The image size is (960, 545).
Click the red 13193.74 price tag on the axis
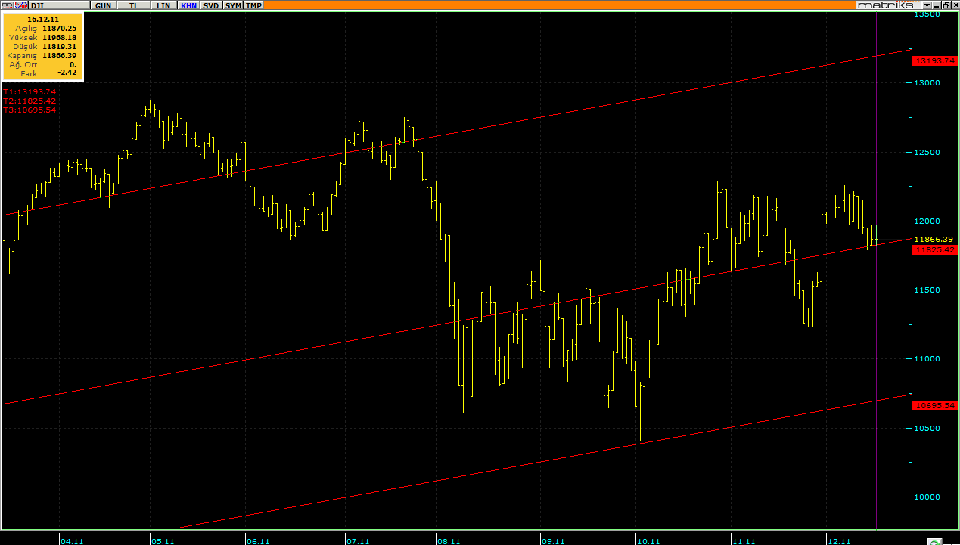click(x=935, y=60)
